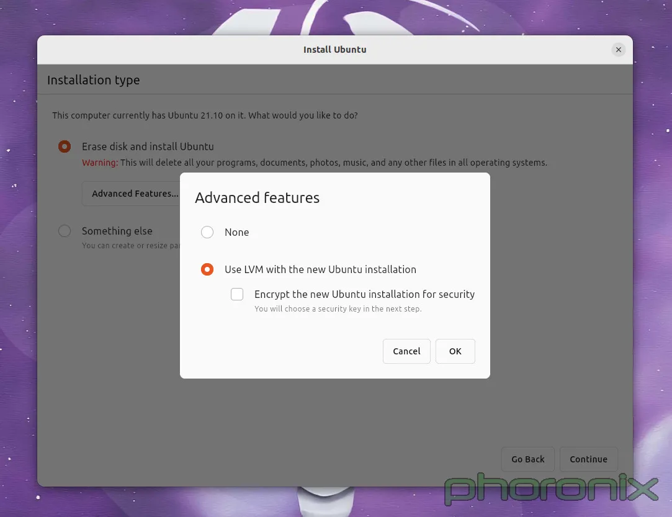672x517 pixels.
Task: Click the red Warning: label
Action: (x=100, y=163)
